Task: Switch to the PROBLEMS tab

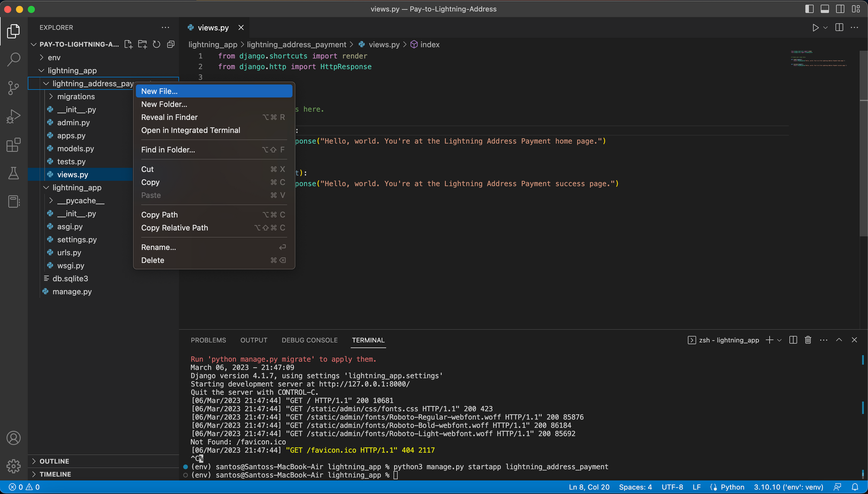Action: (208, 340)
